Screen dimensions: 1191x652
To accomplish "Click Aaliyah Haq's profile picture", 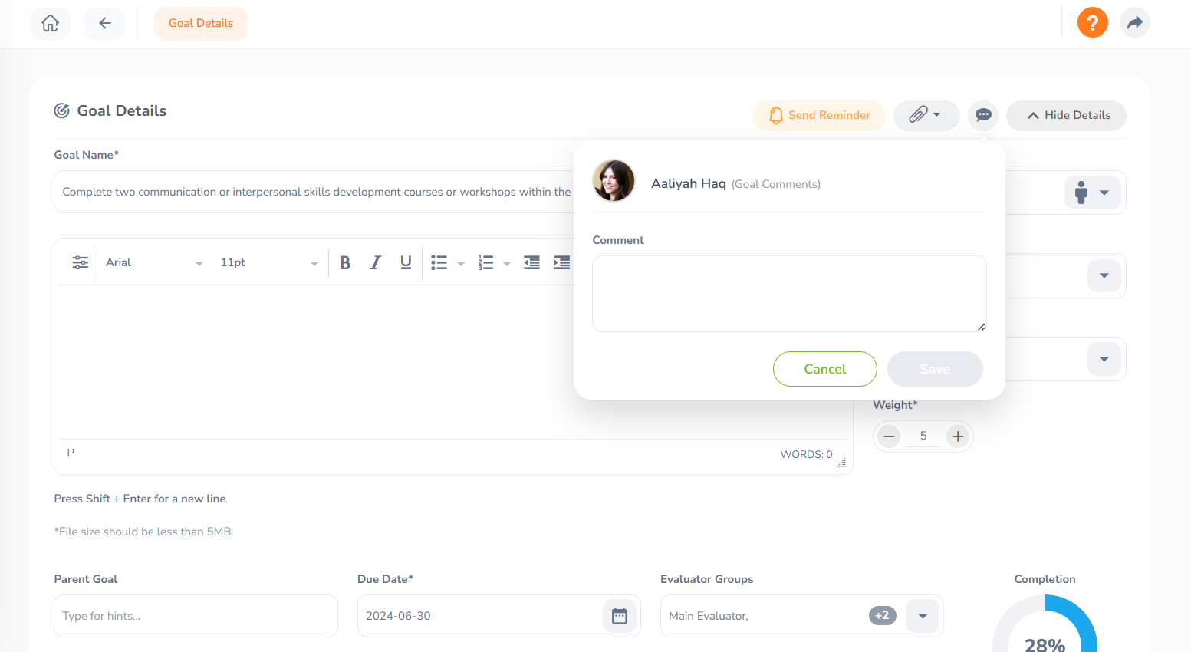I will click(614, 181).
